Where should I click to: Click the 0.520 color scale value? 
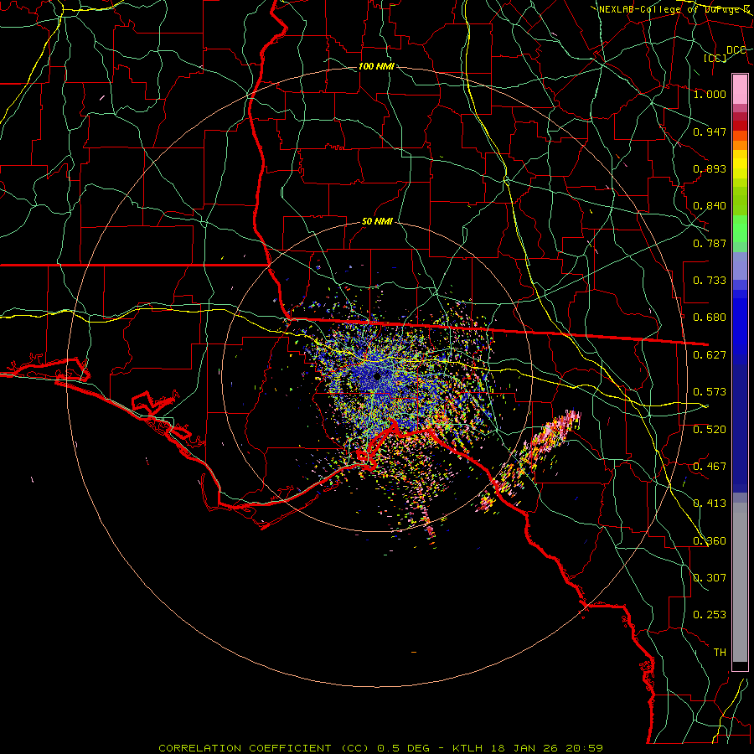tap(710, 430)
